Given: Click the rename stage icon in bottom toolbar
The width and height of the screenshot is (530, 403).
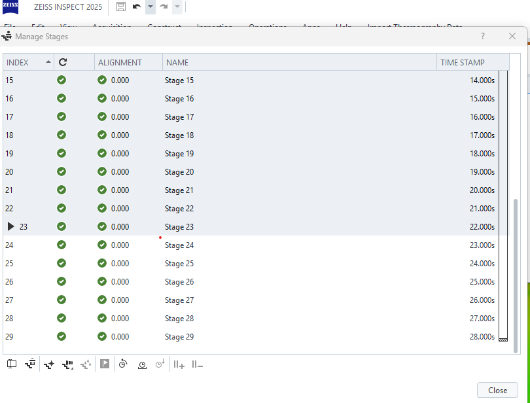Looking at the screenshot, I should [12, 364].
